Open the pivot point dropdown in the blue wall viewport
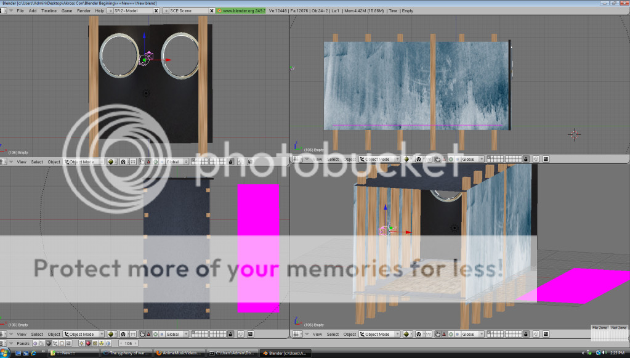 pos(419,159)
